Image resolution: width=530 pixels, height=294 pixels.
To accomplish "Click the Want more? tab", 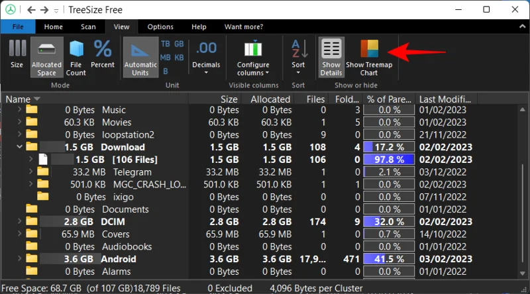I will [244, 26].
